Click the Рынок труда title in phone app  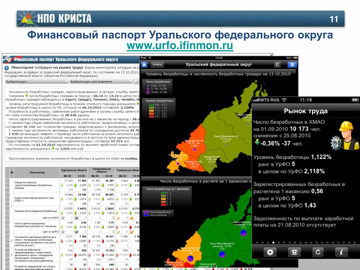pyautogui.click(x=306, y=111)
